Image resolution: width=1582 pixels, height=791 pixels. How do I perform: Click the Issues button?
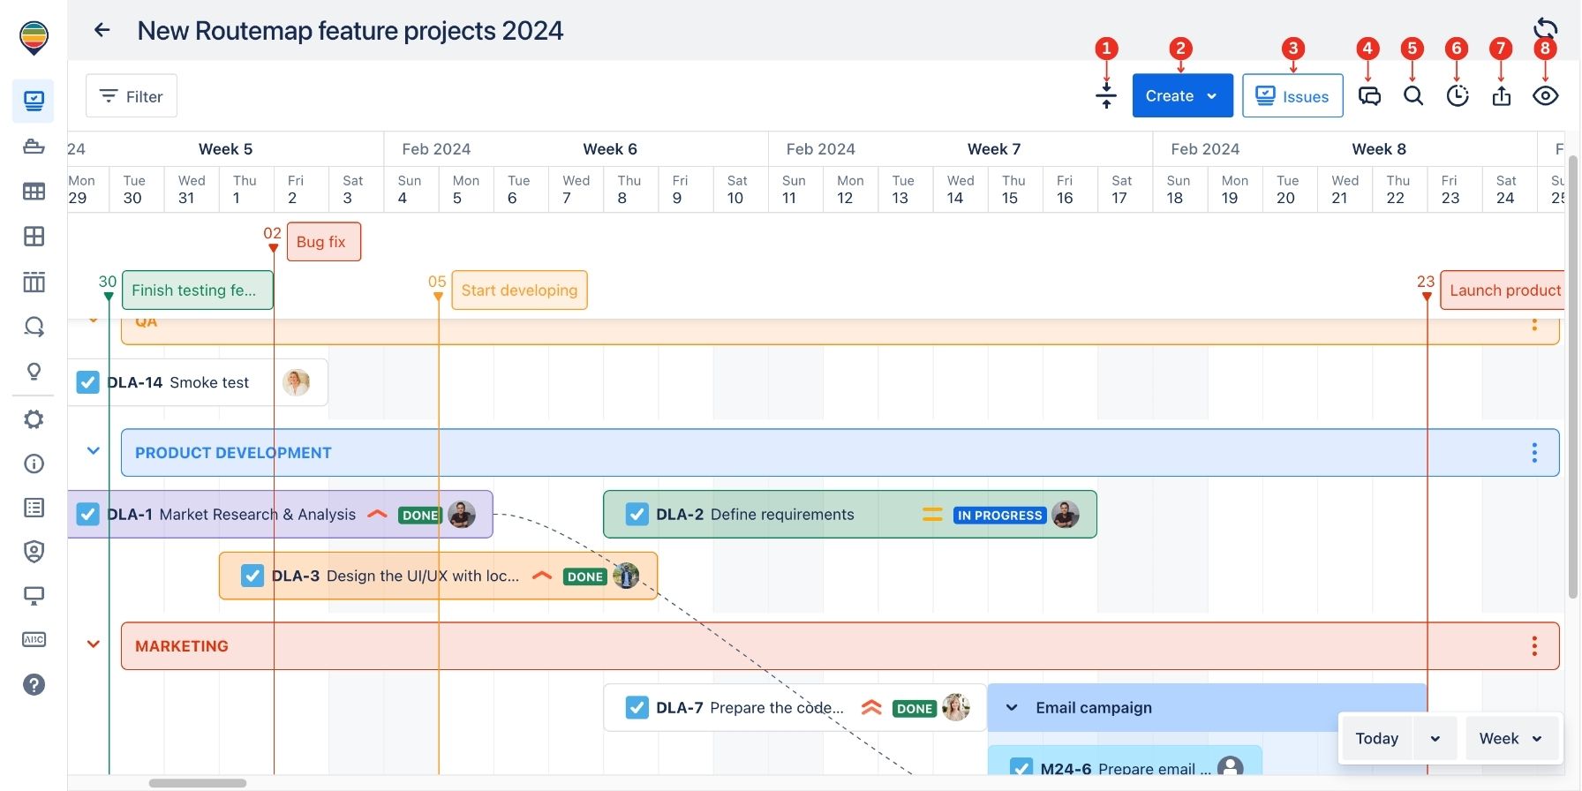tap(1292, 96)
